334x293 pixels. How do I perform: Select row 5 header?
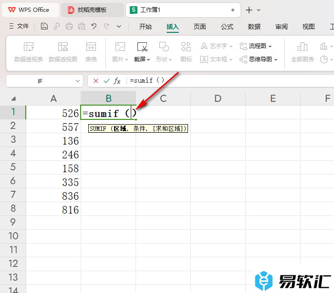pos(13,167)
